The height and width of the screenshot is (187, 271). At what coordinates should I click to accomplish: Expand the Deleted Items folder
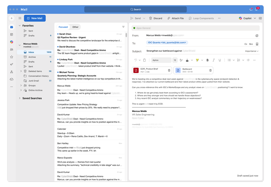pyautogui.click(x=21, y=71)
